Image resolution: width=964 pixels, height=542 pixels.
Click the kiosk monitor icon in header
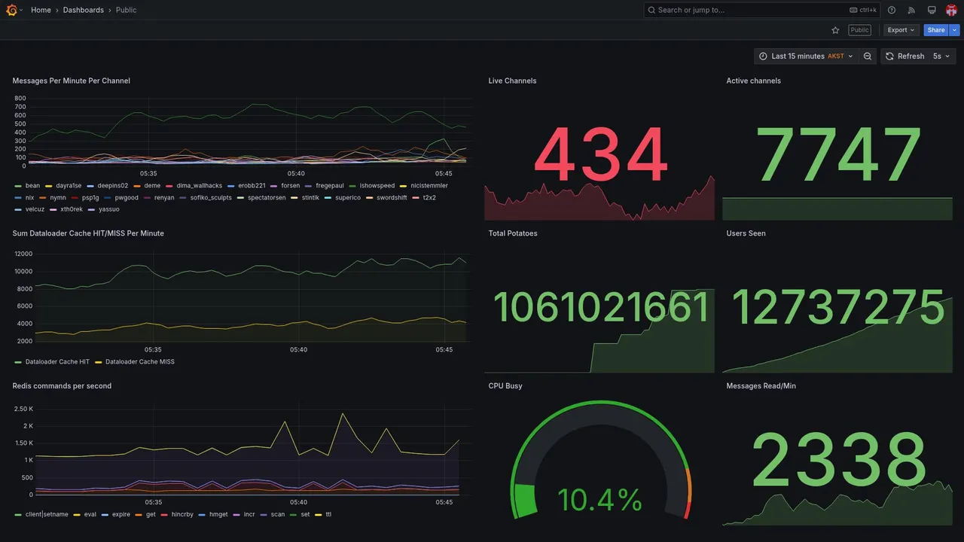pyautogui.click(x=932, y=10)
